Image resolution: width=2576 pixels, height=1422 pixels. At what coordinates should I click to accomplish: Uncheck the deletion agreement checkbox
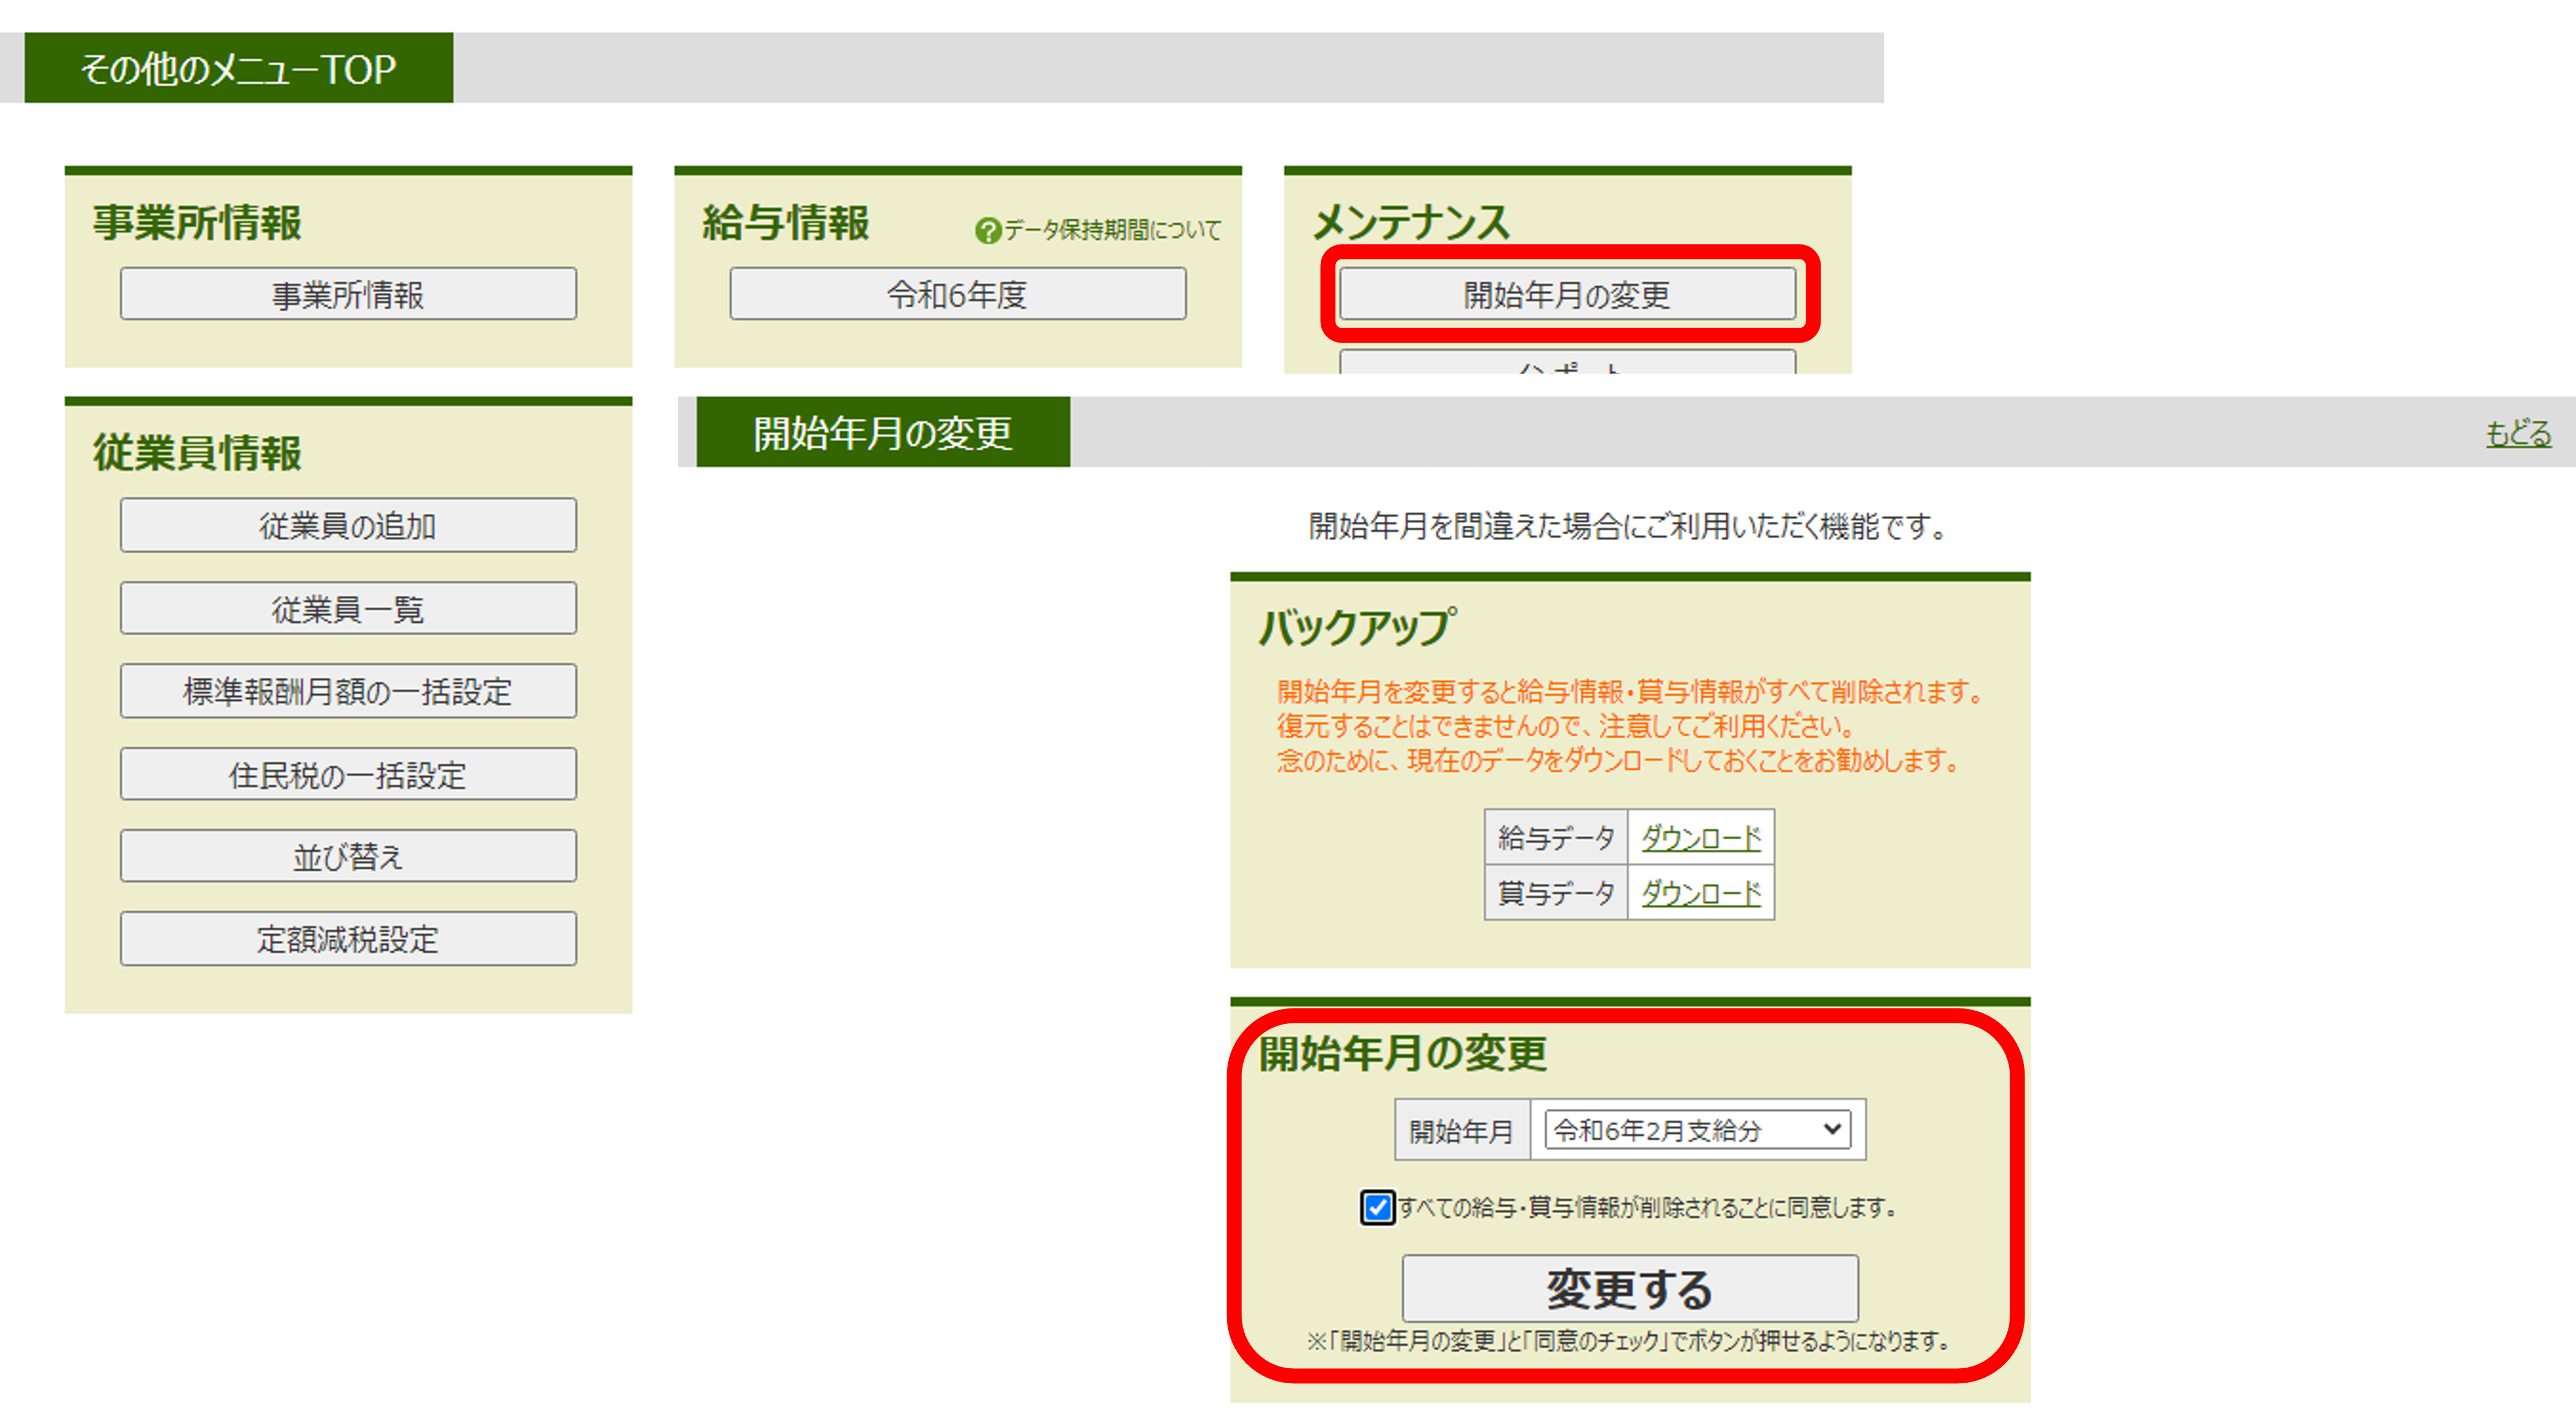click(x=1377, y=1207)
